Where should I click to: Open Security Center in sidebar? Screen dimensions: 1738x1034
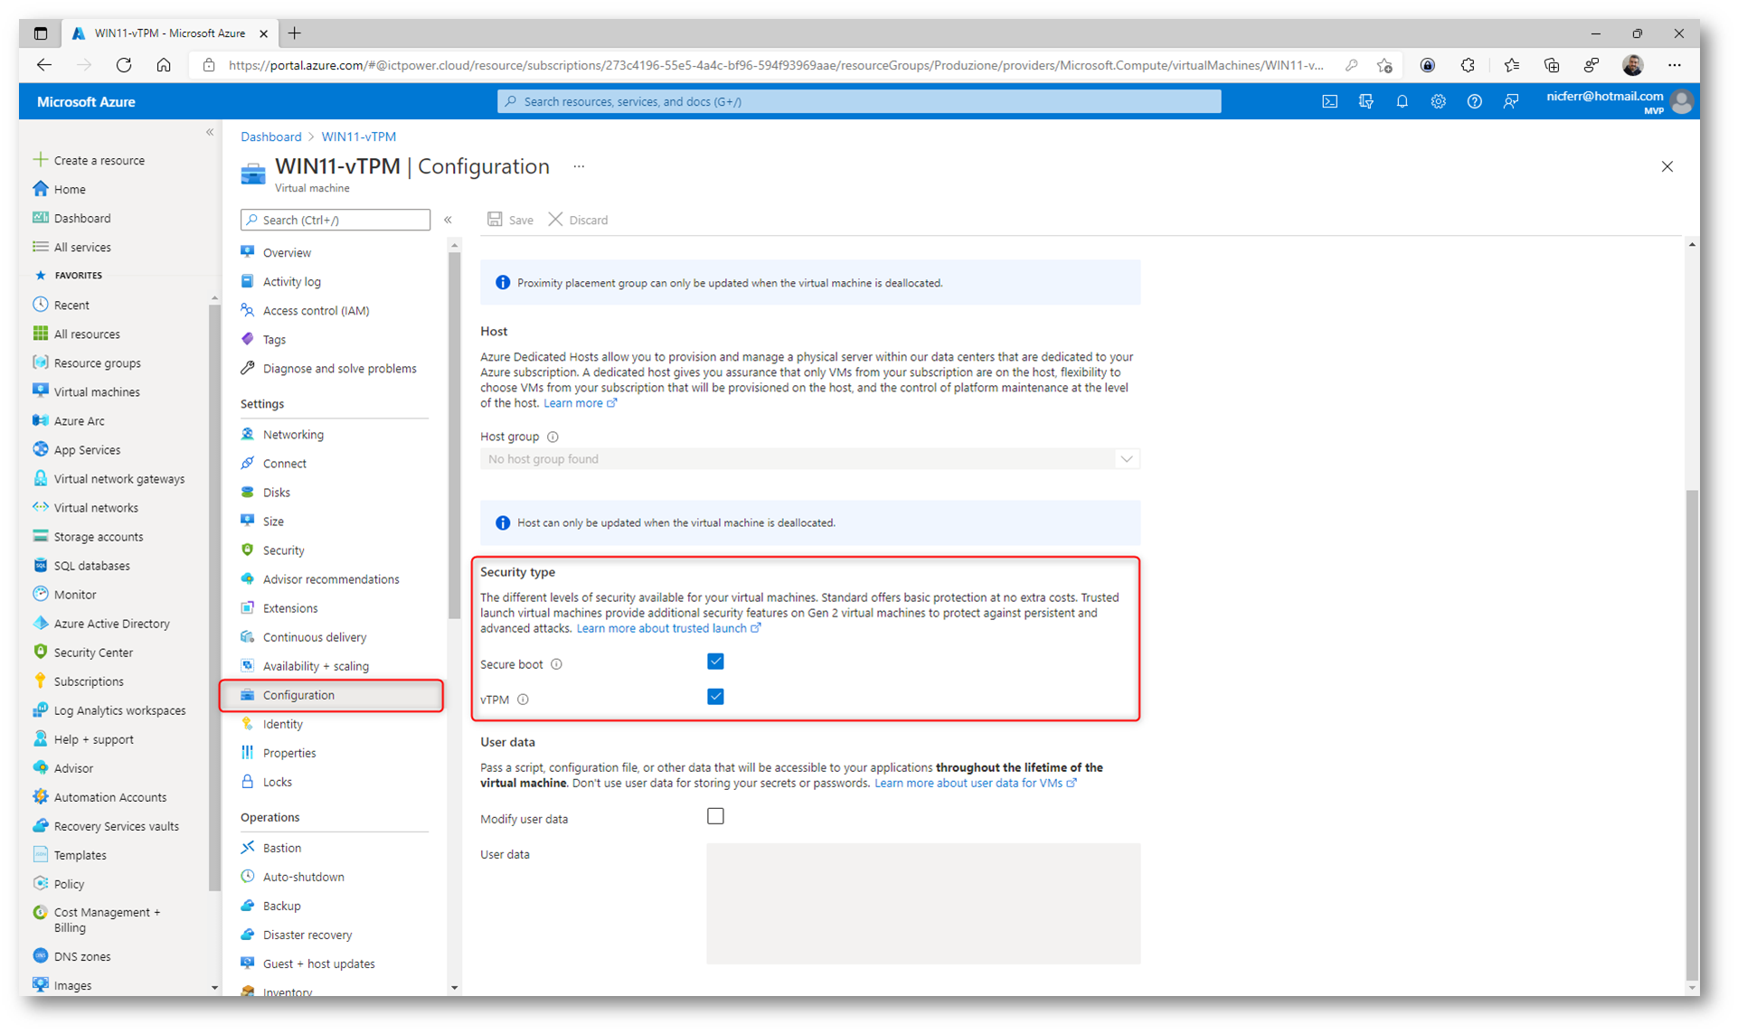pyautogui.click(x=93, y=653)
